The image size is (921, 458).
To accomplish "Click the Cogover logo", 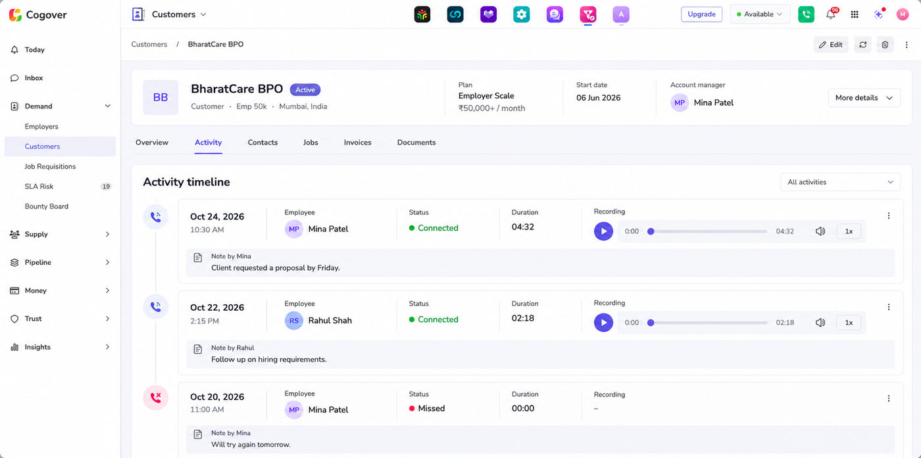I will point(38,14).
